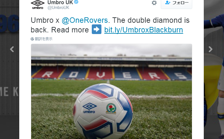Click the フォロー follow button

[177, 4]
